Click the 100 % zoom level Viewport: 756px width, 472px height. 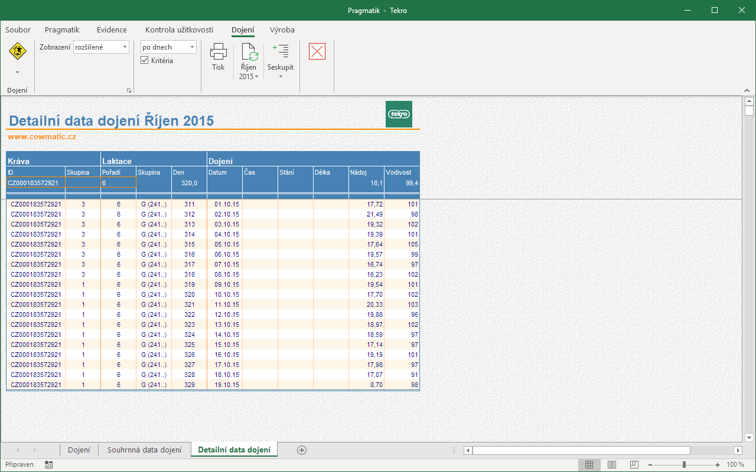click(735, 465)
